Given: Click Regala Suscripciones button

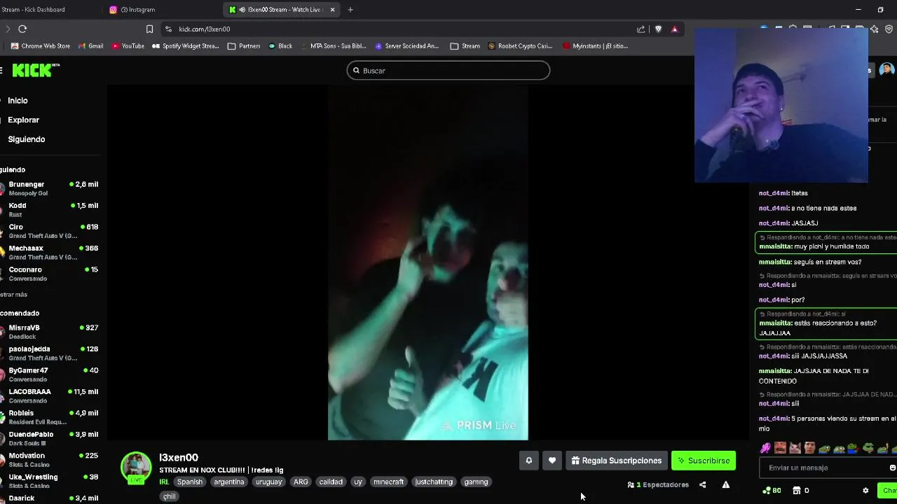Looking at the screenshot, I should pos(617,461).
